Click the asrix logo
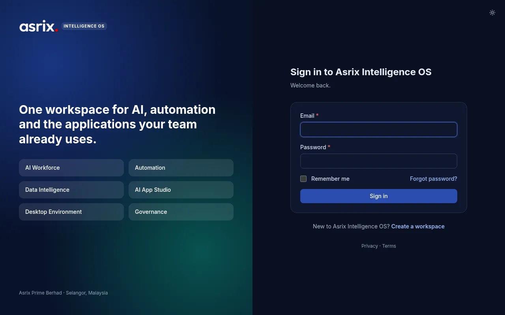 point(39,26)
